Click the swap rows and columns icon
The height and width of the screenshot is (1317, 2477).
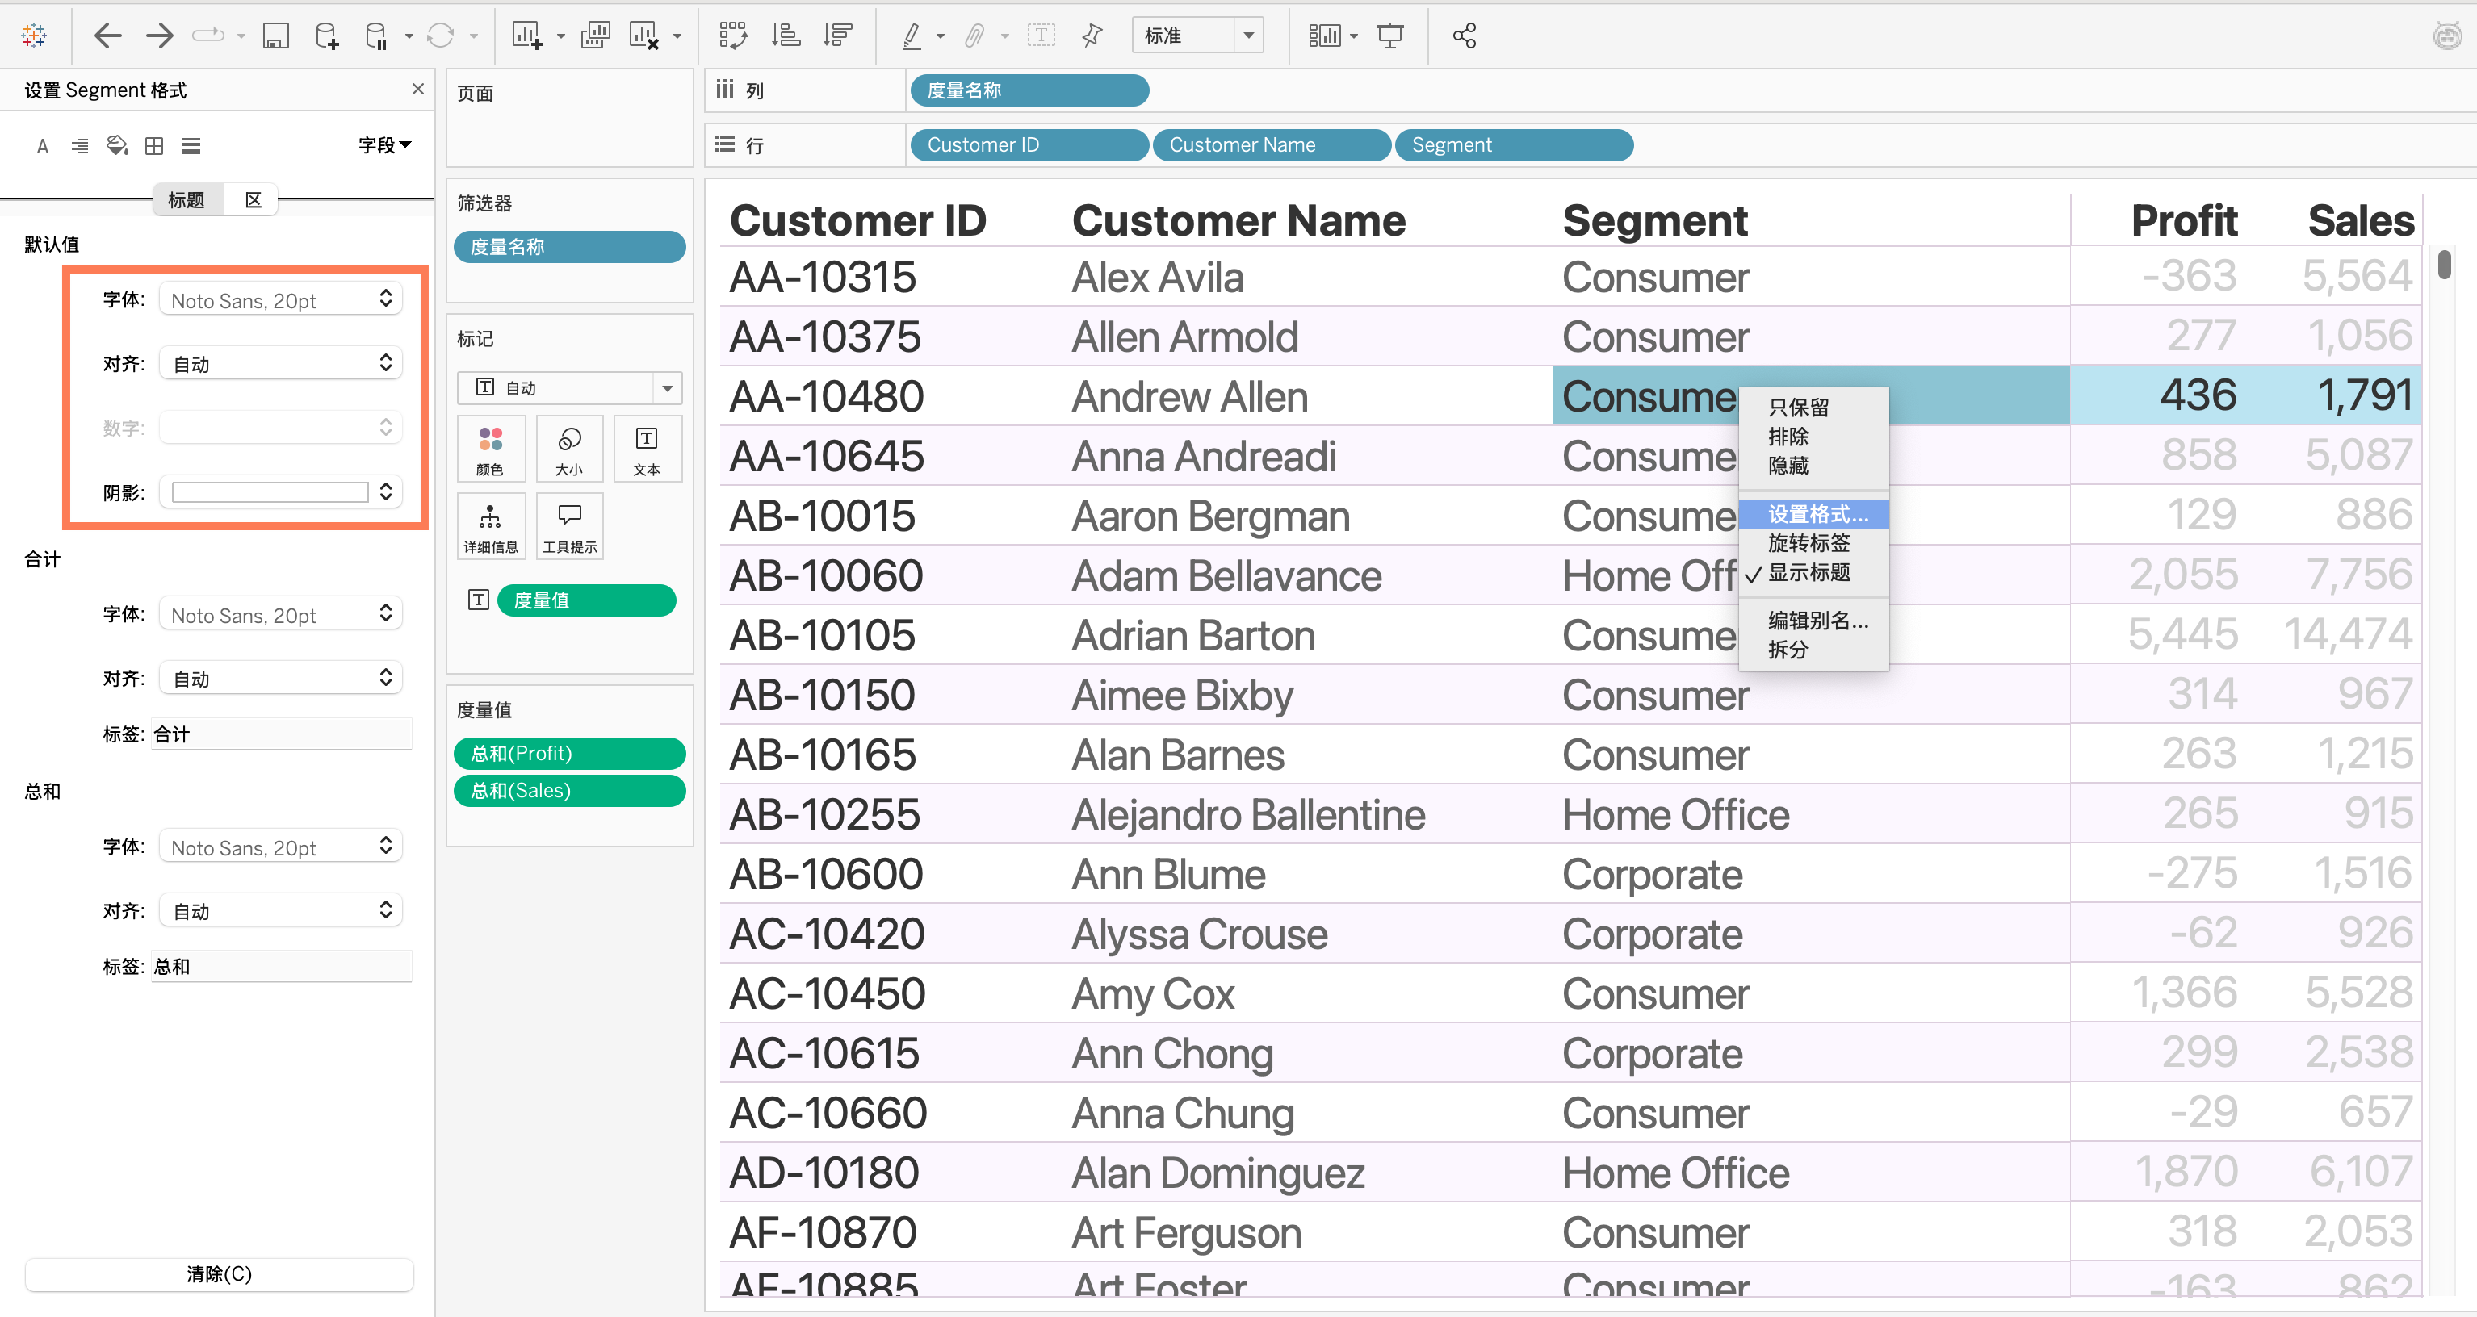point(733,36)
